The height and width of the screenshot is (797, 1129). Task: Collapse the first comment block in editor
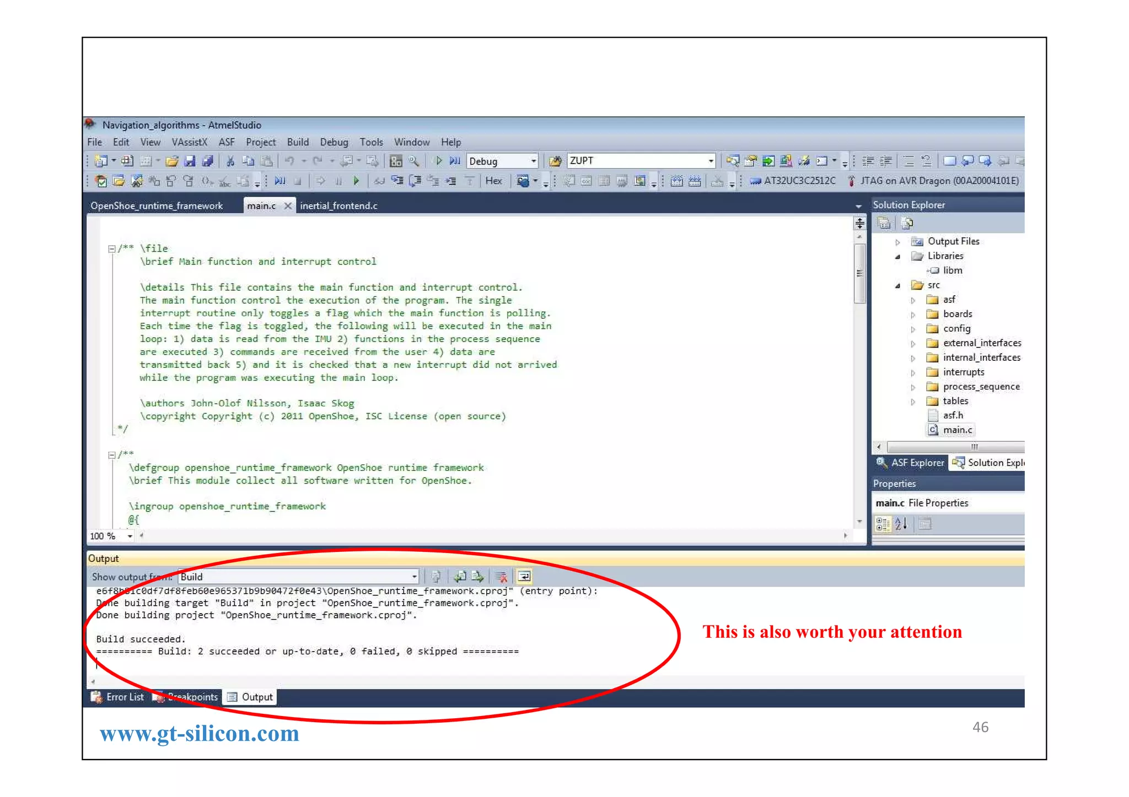[112, 249]
